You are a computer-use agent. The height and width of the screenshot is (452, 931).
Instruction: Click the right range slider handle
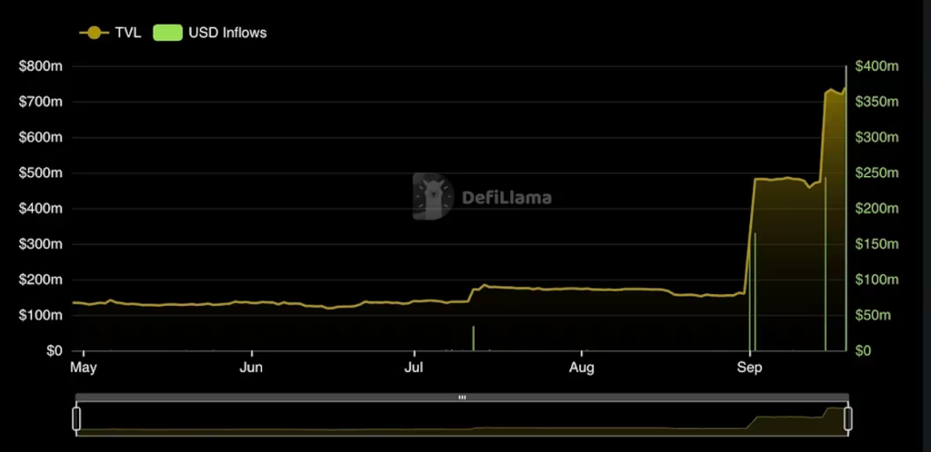[x=848, y=418]
